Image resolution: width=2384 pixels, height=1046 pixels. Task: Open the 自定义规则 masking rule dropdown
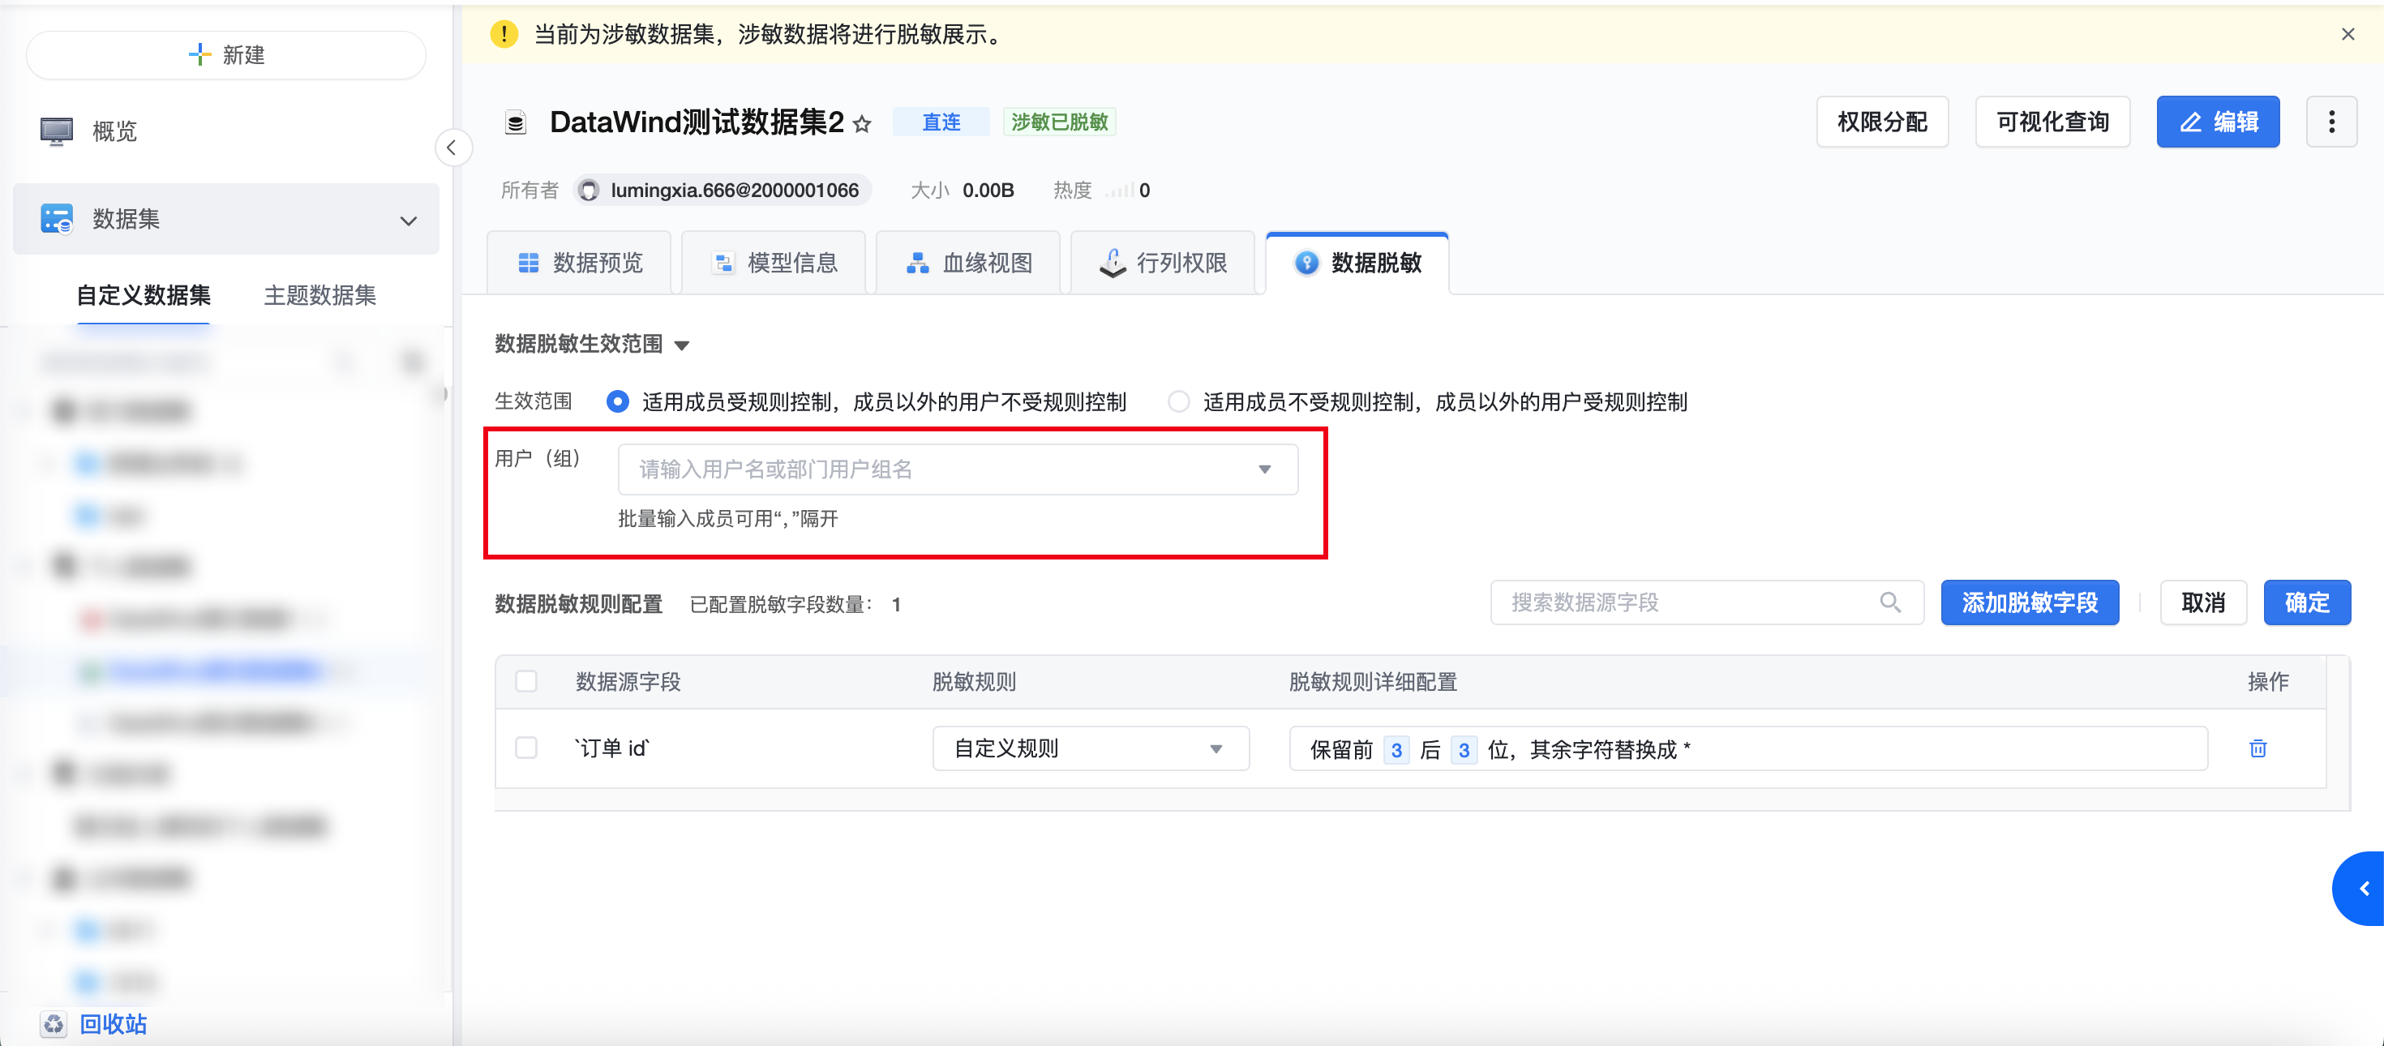[1089, 748]
